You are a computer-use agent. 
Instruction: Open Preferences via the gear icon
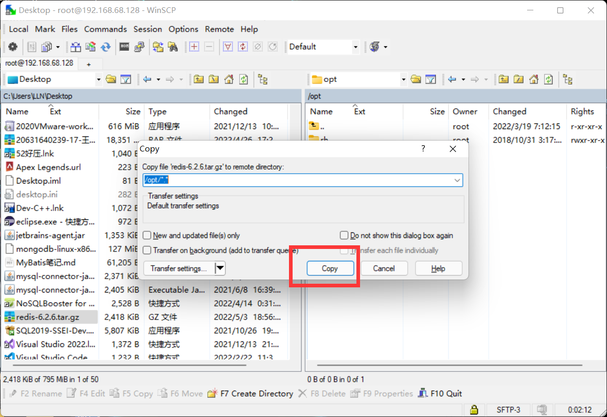[13, 47]
